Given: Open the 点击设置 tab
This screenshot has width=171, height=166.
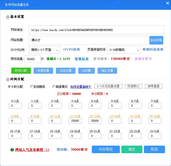Looking at the screenshot, I should 65,71.
